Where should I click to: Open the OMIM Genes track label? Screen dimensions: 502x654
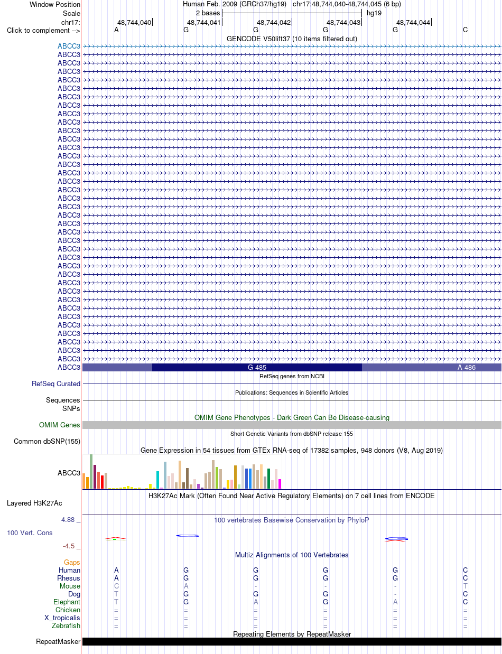pyautogui.click(x=60, y=425)
